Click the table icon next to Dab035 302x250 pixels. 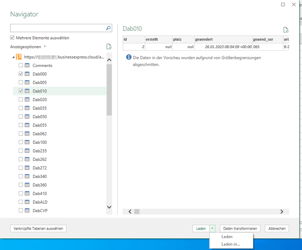point(27,108)
